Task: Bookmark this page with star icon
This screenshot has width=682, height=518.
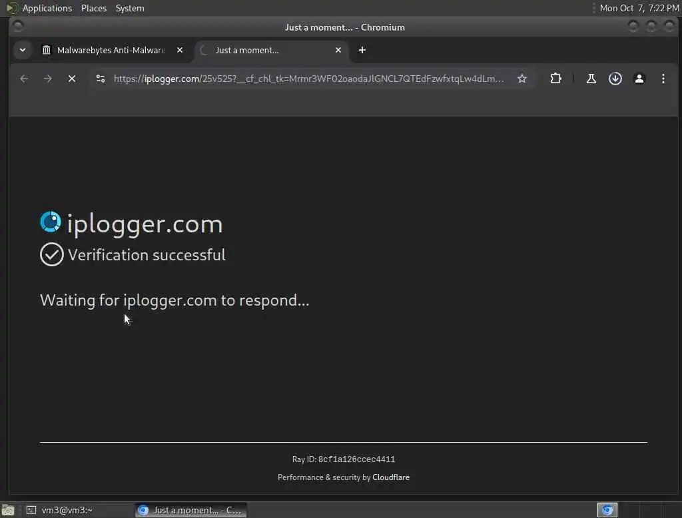Action: pos(522,79)
